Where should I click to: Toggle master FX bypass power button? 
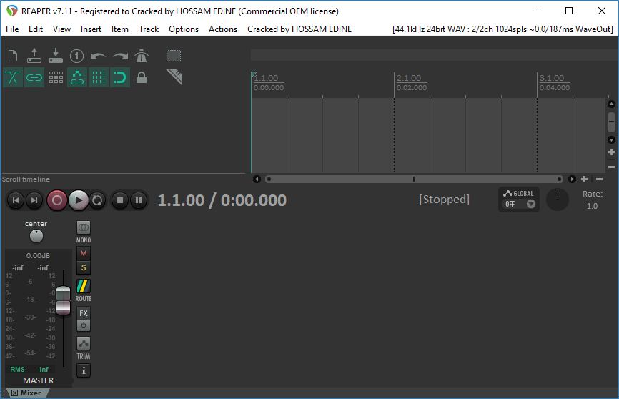84,326
